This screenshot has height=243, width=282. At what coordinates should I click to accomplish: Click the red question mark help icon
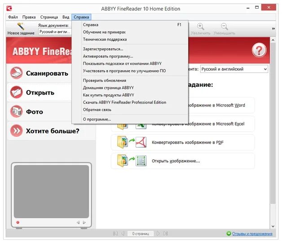(x=259, y=50)
